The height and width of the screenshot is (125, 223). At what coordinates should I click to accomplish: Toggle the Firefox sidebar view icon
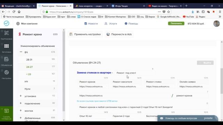tap(203, 12)
